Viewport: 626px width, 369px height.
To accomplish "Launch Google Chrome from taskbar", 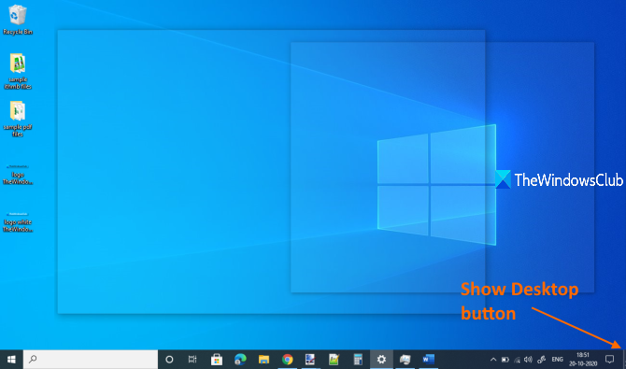I will tap(287, 360).
